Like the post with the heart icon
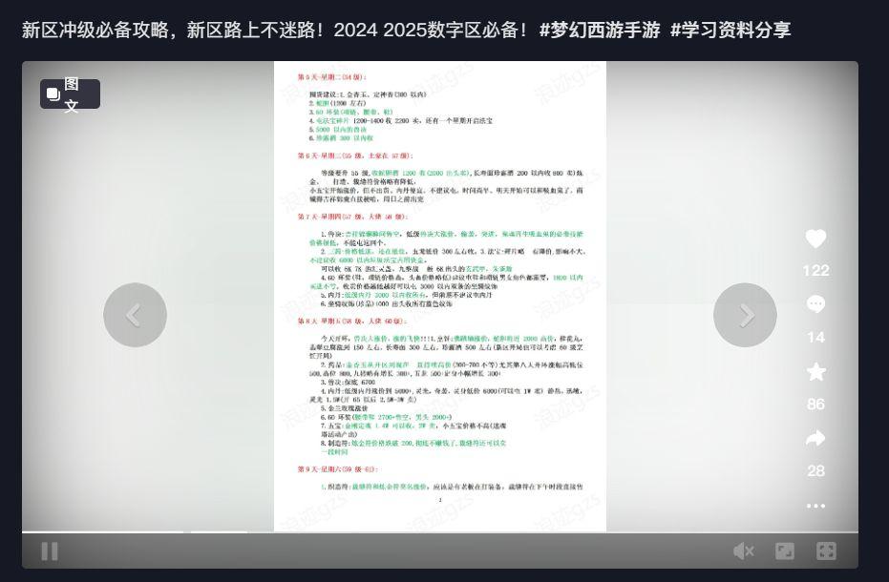The image size is (889, 582). click(x=815, y=239)
